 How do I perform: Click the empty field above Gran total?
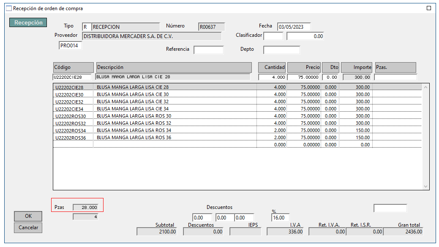click(390, 208)
